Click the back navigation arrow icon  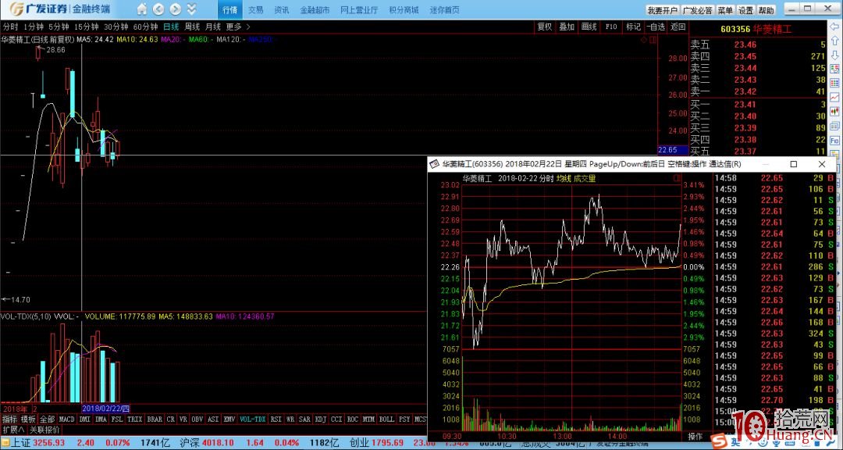click(x=158, y=9)
